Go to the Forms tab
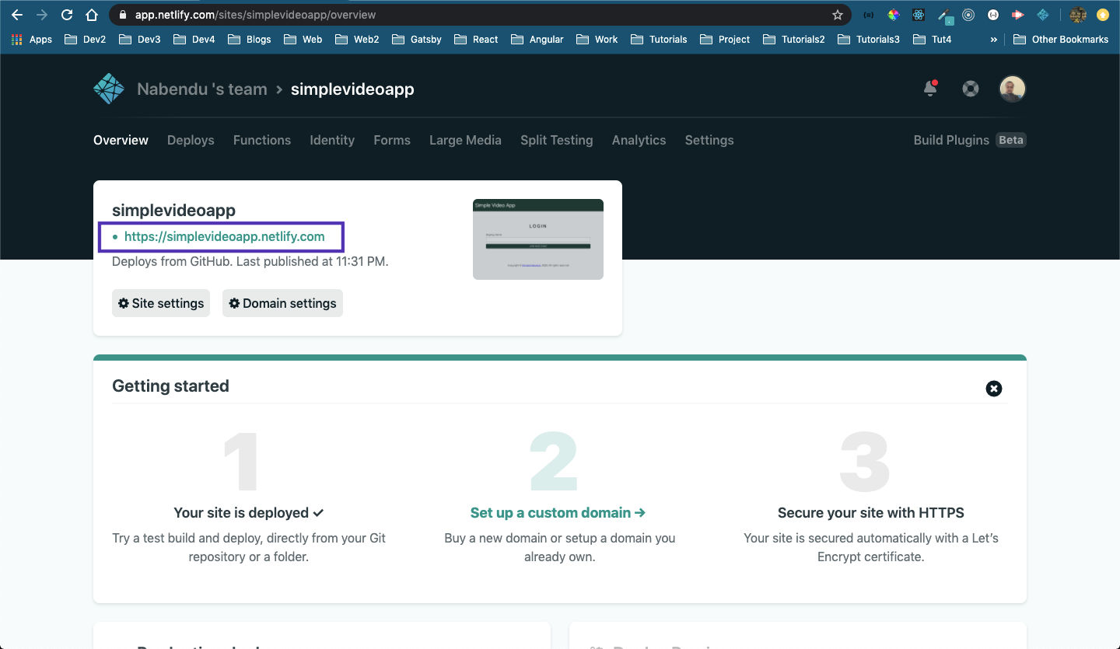The width and height of the screenshot is (1120, 649). point(392,140)
